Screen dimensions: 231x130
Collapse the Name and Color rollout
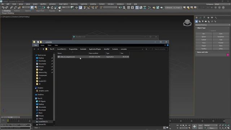[202, 52]
